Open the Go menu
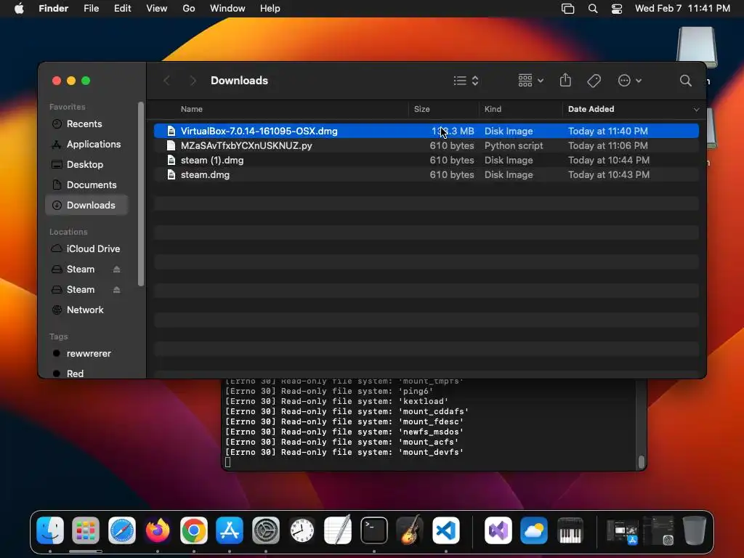Image resolution: width=744 pixels, height=558 pixels. (x=189, y=9)
